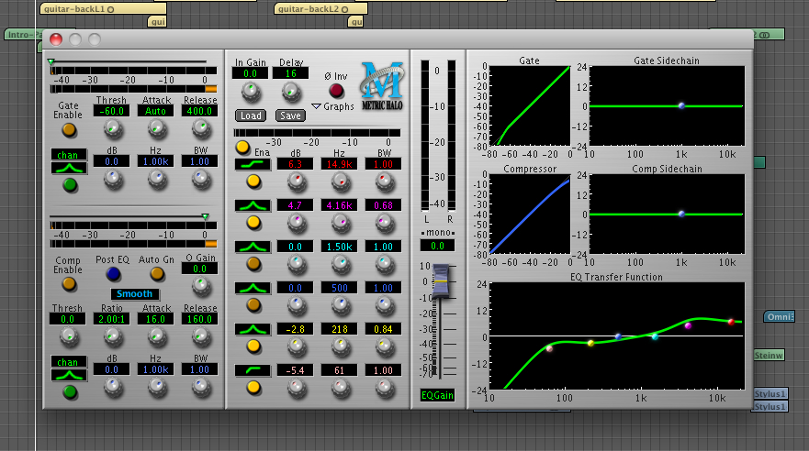
Task: Click the compressor Release knob
Action: tap(200, 336)
